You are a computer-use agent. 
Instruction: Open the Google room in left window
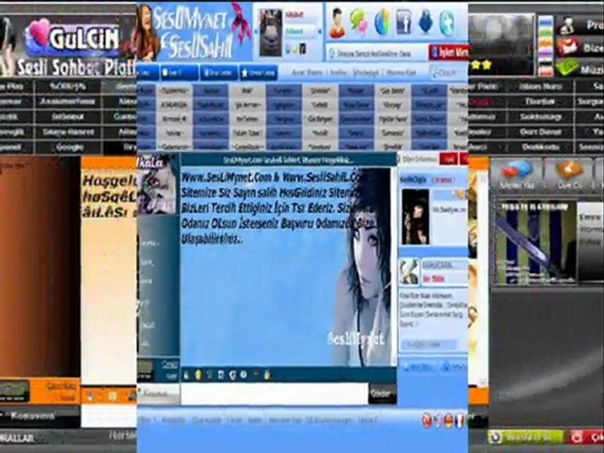tap(70, 147)
